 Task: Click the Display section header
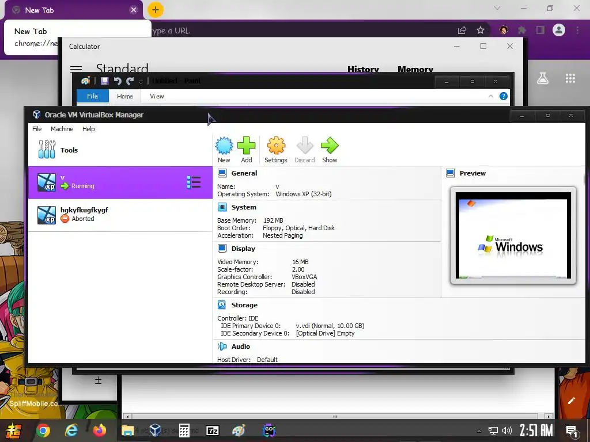pyautogui.click(x=243, y=249)
